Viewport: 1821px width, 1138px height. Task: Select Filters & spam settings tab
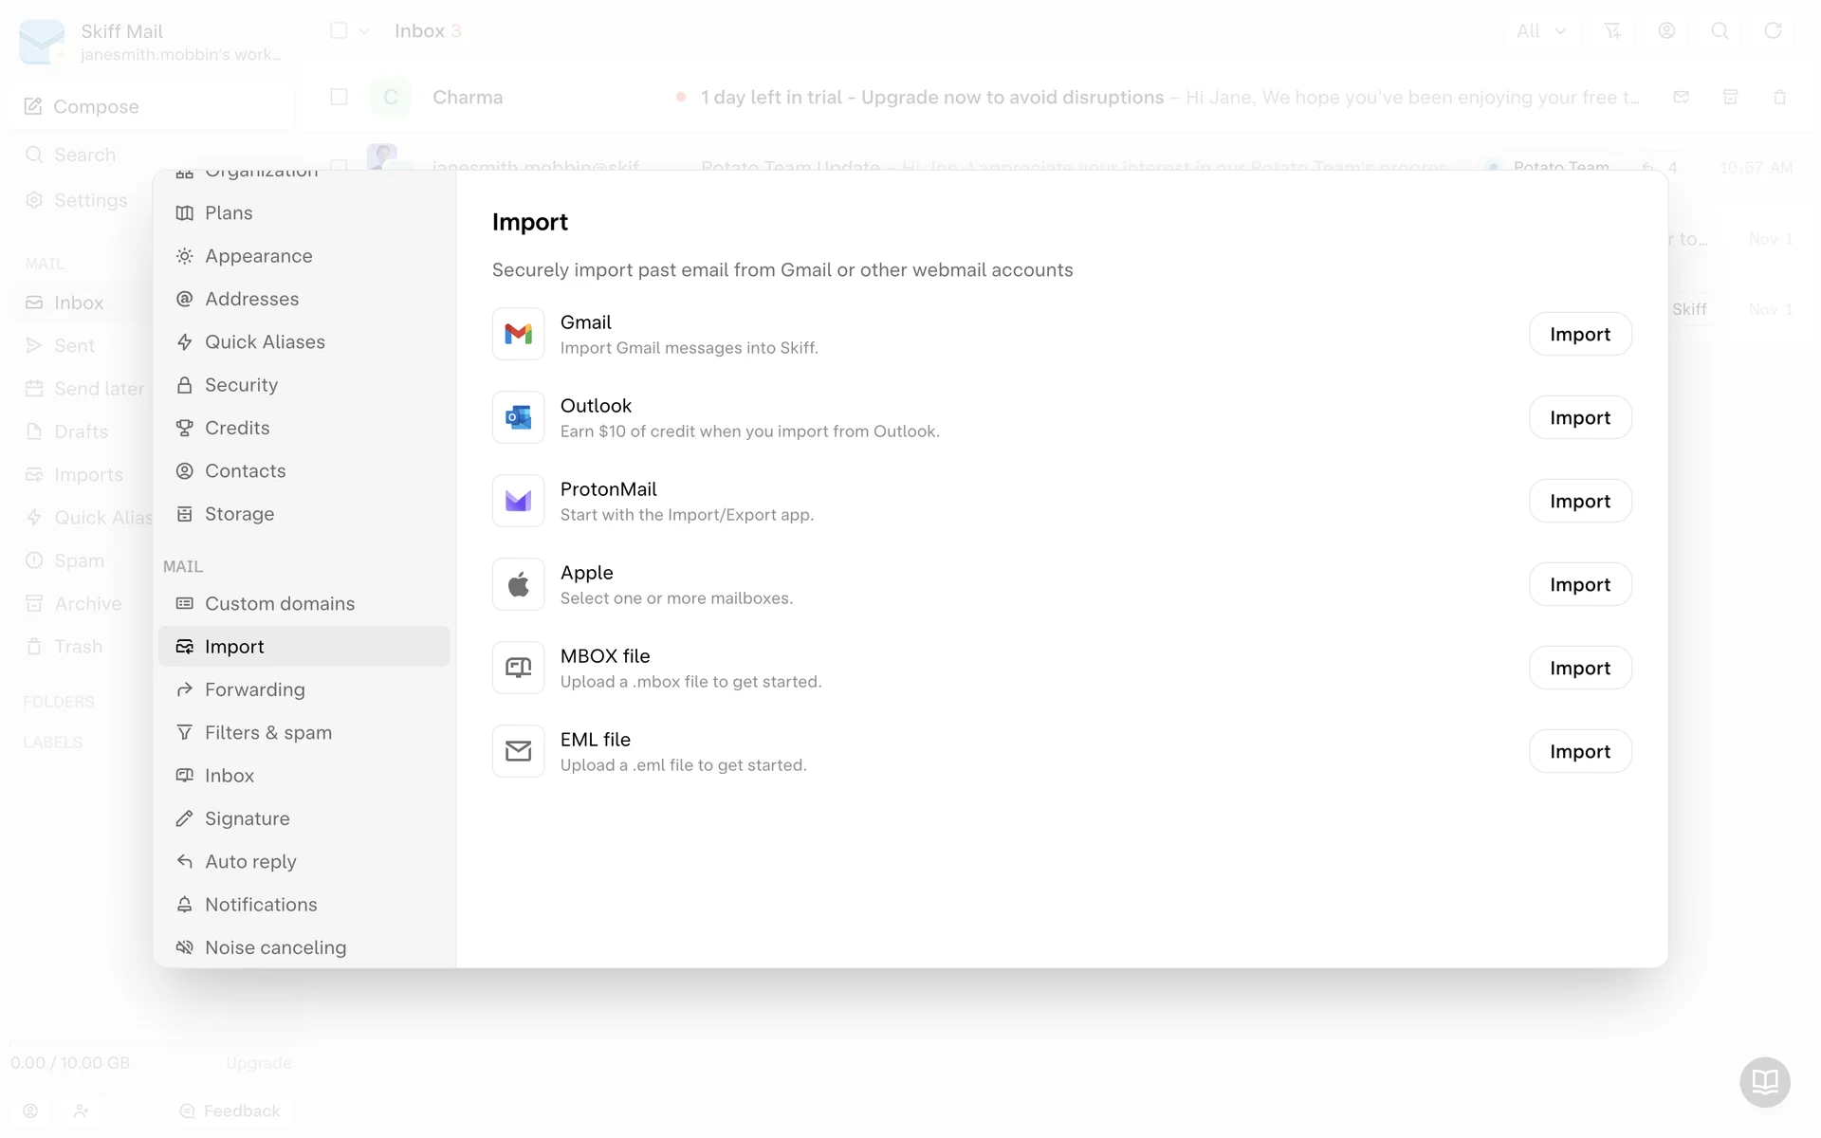click(x=267, y=732)
